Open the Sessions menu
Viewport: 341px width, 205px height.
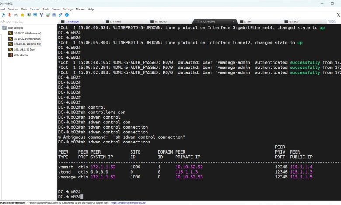[x=13, y=9]
